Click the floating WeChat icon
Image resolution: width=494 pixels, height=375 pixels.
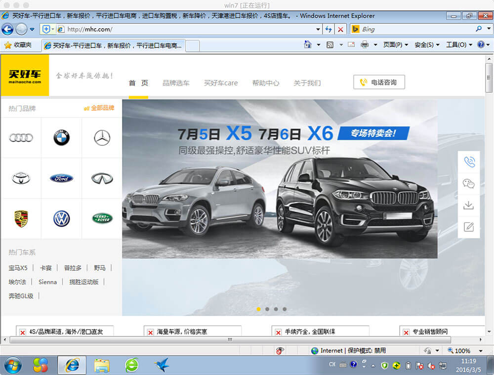[x=469, y=183]
